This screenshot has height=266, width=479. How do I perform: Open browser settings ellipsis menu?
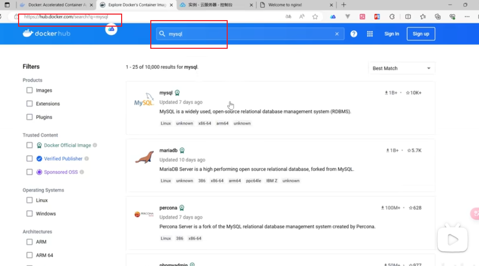coord(467,17)
